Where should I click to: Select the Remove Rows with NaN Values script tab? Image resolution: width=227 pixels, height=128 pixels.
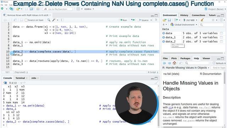coord(28,15)
